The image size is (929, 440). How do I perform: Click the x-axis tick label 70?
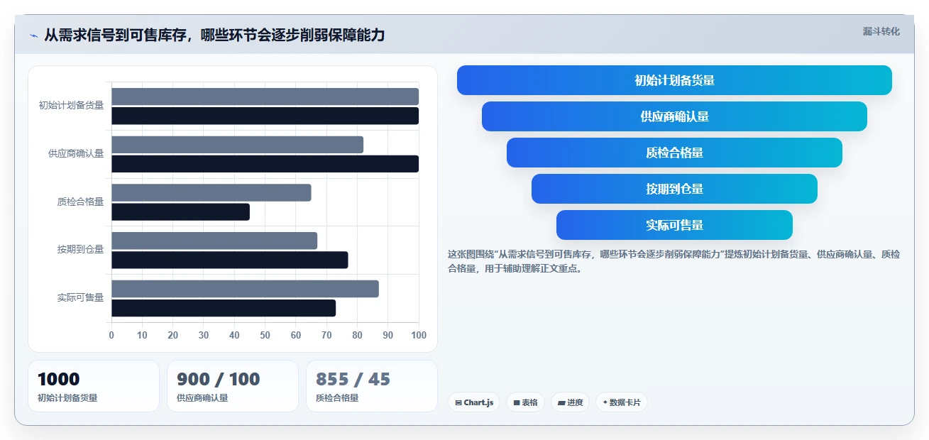click(x=326, y=335)
